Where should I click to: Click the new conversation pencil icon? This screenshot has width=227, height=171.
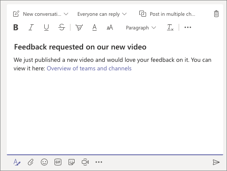[16, 14]
